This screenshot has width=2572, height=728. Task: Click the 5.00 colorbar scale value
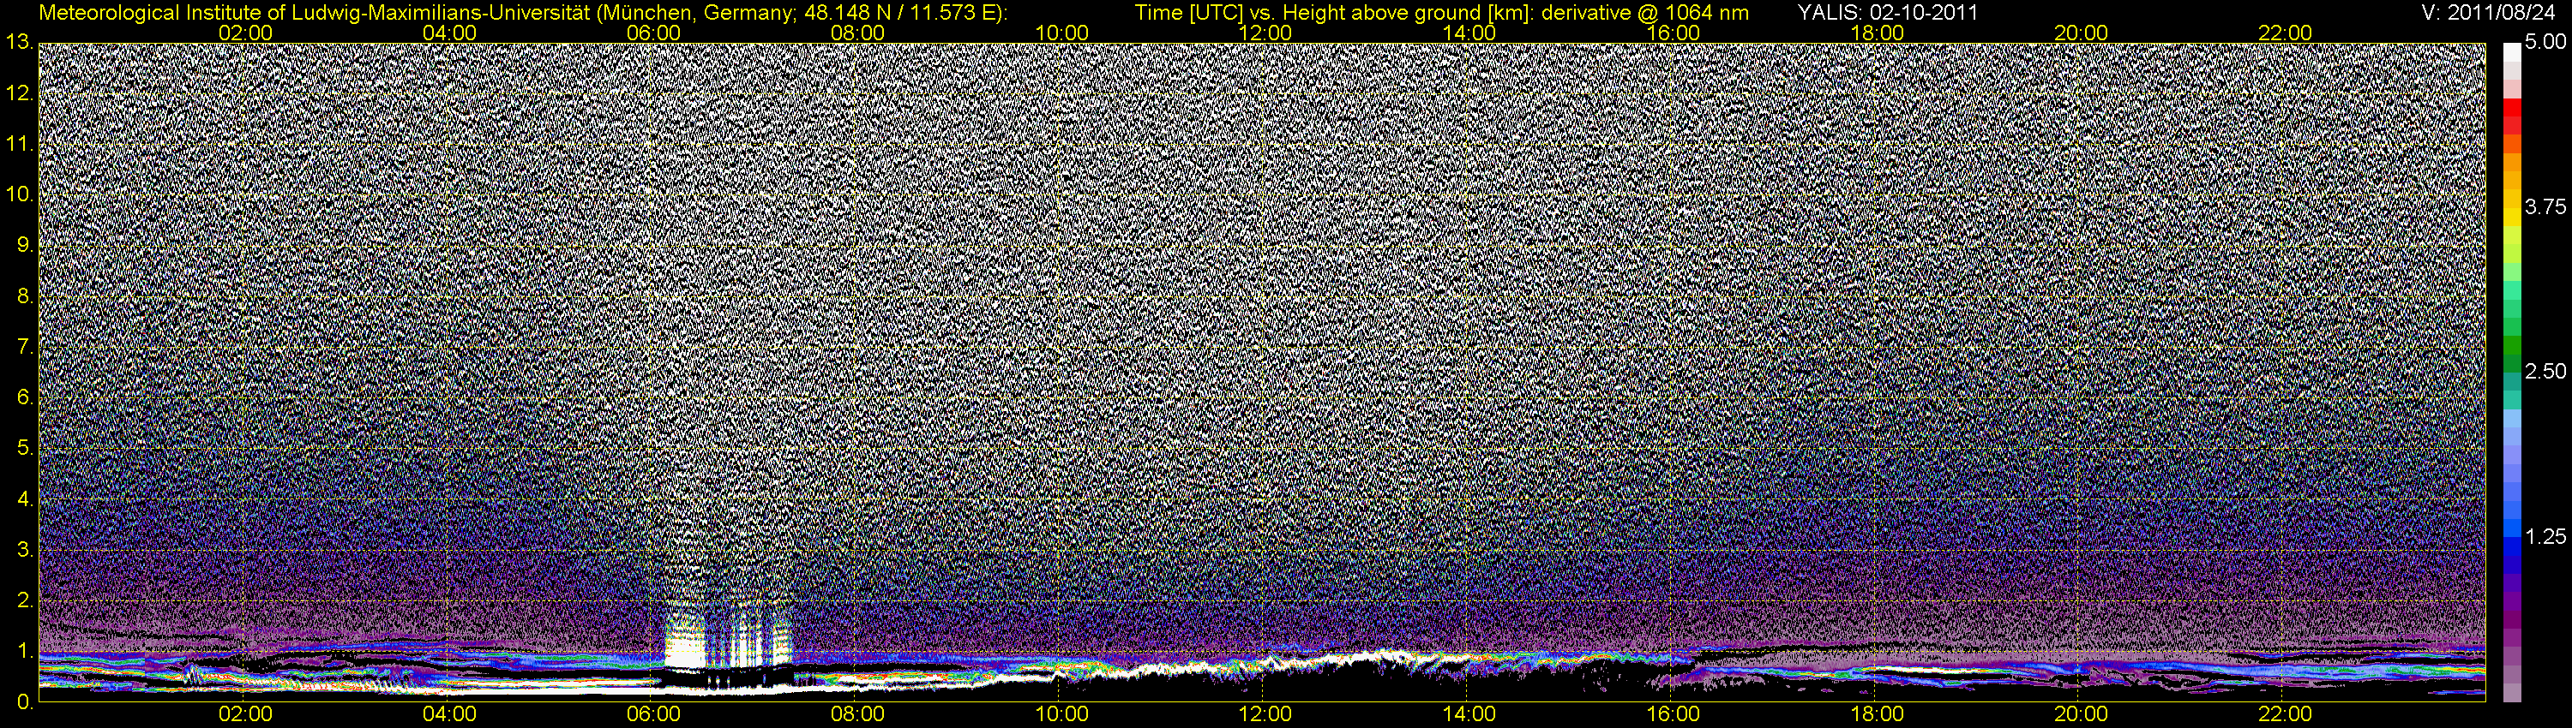2545,42
